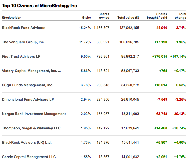
Task: Click the +765 shares bought value
Action: tap(163, 71)
